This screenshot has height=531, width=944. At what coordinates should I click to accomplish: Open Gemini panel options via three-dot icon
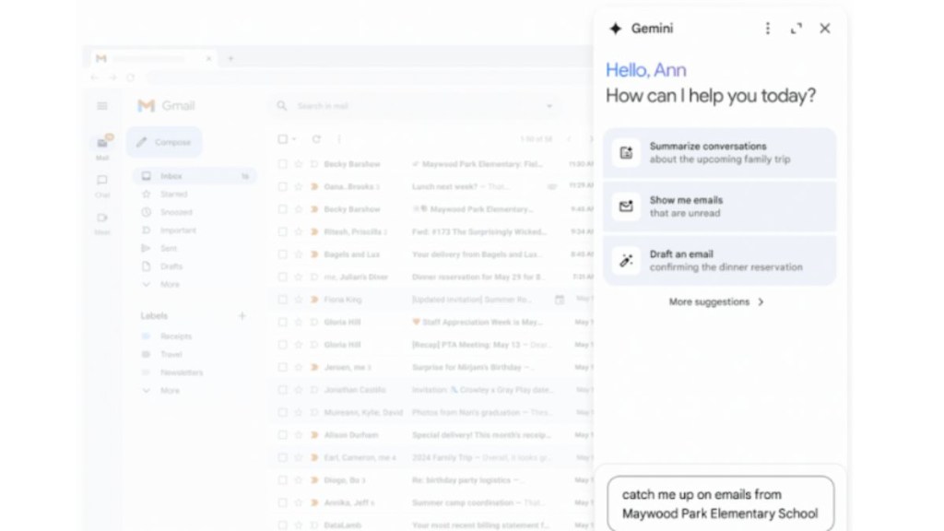[x=767, y=29]
